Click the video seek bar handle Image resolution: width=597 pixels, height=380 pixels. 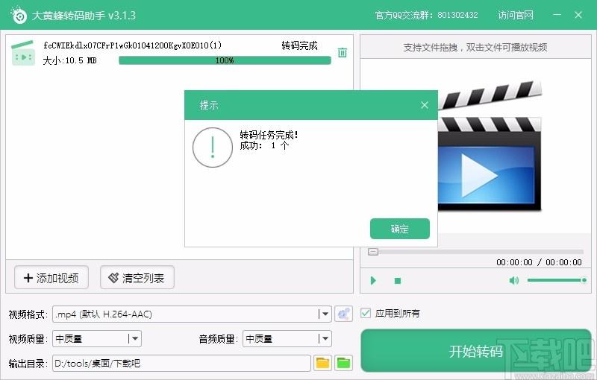point(373,252)
